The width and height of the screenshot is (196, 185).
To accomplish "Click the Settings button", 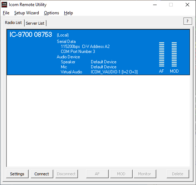I will [x=17, y=174].
